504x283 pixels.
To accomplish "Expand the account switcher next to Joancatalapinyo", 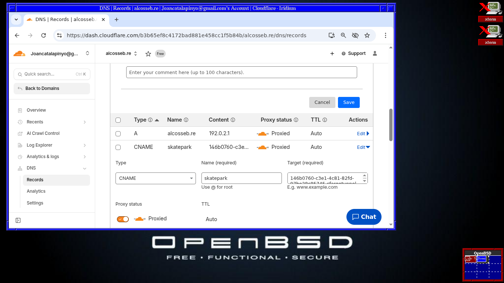I will tap(87, 53).
